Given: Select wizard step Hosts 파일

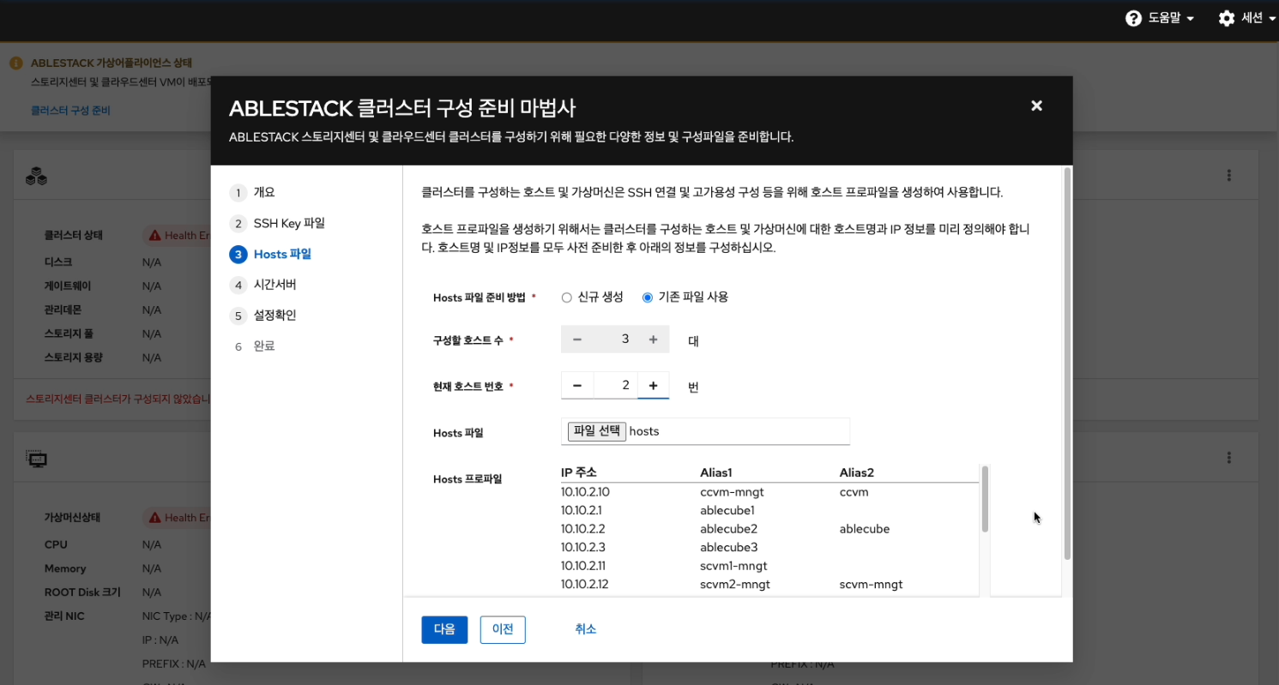Looking at the screenshot, I should click(270, 254).
